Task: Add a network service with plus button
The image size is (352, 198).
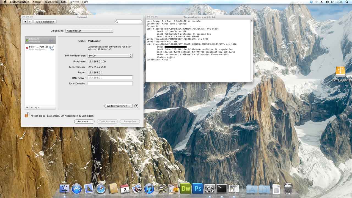Action: point(27,108)
